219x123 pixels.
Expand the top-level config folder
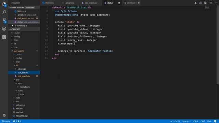tap(16, 37)
